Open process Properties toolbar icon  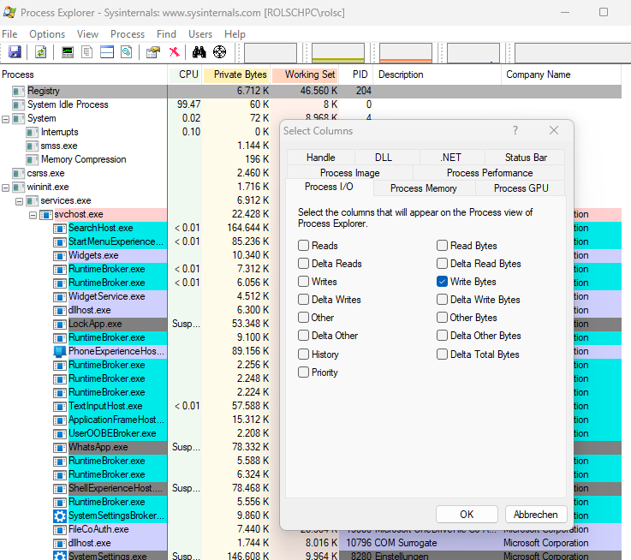153,52
